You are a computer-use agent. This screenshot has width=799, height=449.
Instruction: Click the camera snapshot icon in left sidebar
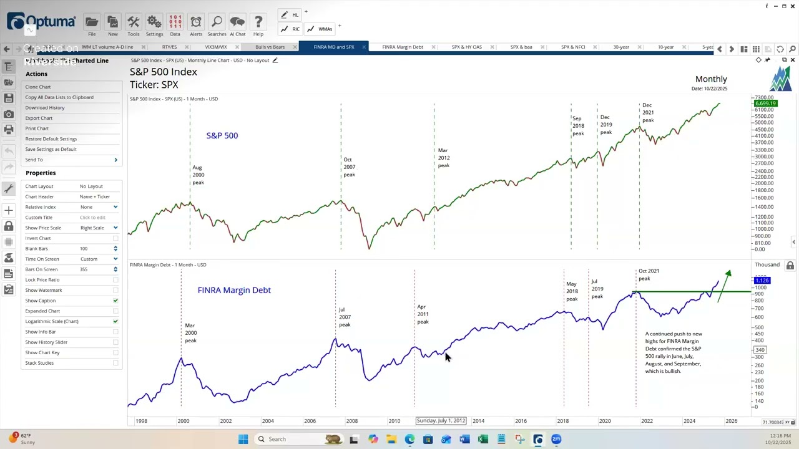click(9, 114)
